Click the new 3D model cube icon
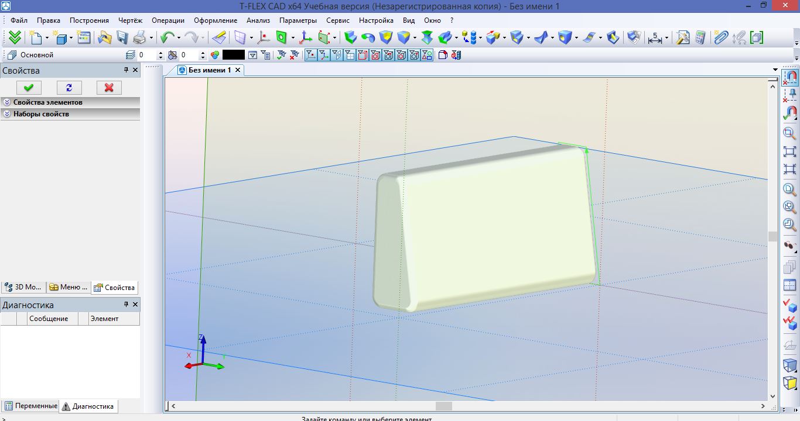Image resolution: width=800 pixels, height=421 pixels. coord(60,38)
